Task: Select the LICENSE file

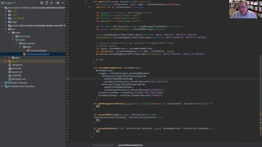Action: [16, 76]
